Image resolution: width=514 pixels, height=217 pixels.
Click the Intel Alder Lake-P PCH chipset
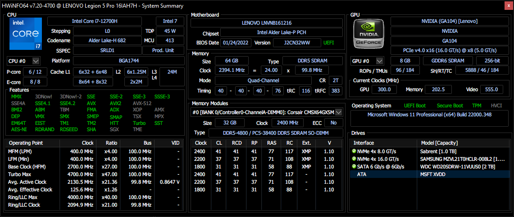[282, 33]
